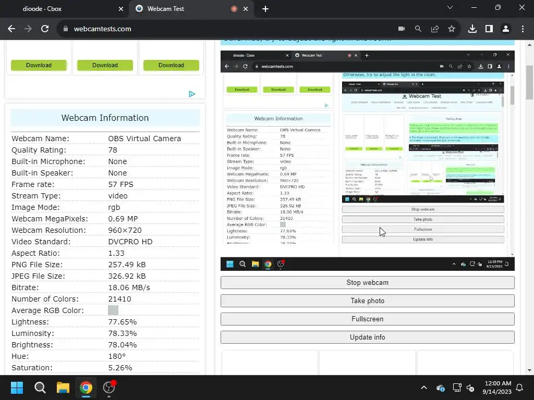Expand the system tray hidden icons chevron

(424, 387)
